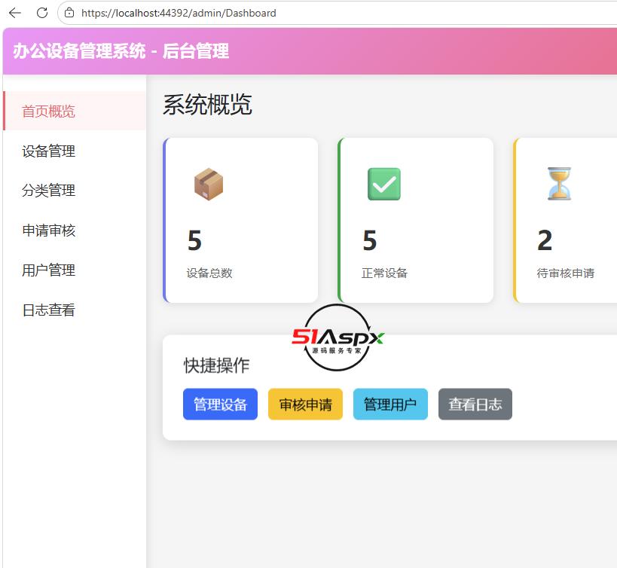Image resolution: width=617 pixels, height=568 pixels.
Task: Select 首页概览 in the sidebar
Action: point(75,111)
